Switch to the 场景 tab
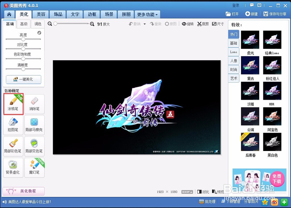The height and width of the screenshot is (208, 291). click(x=109, y=14)
